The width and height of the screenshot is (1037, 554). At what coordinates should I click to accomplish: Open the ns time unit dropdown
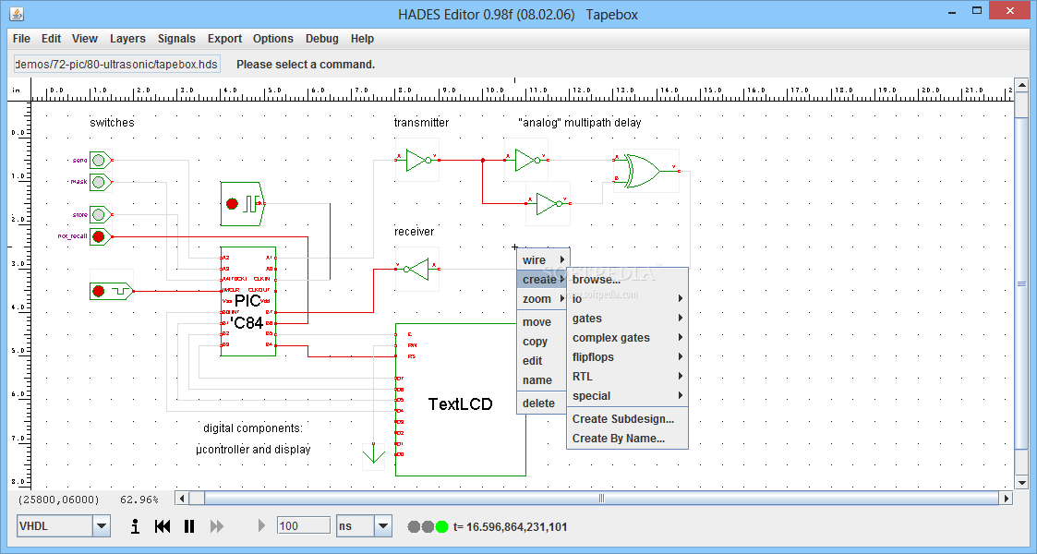click(x=383, y=526)
